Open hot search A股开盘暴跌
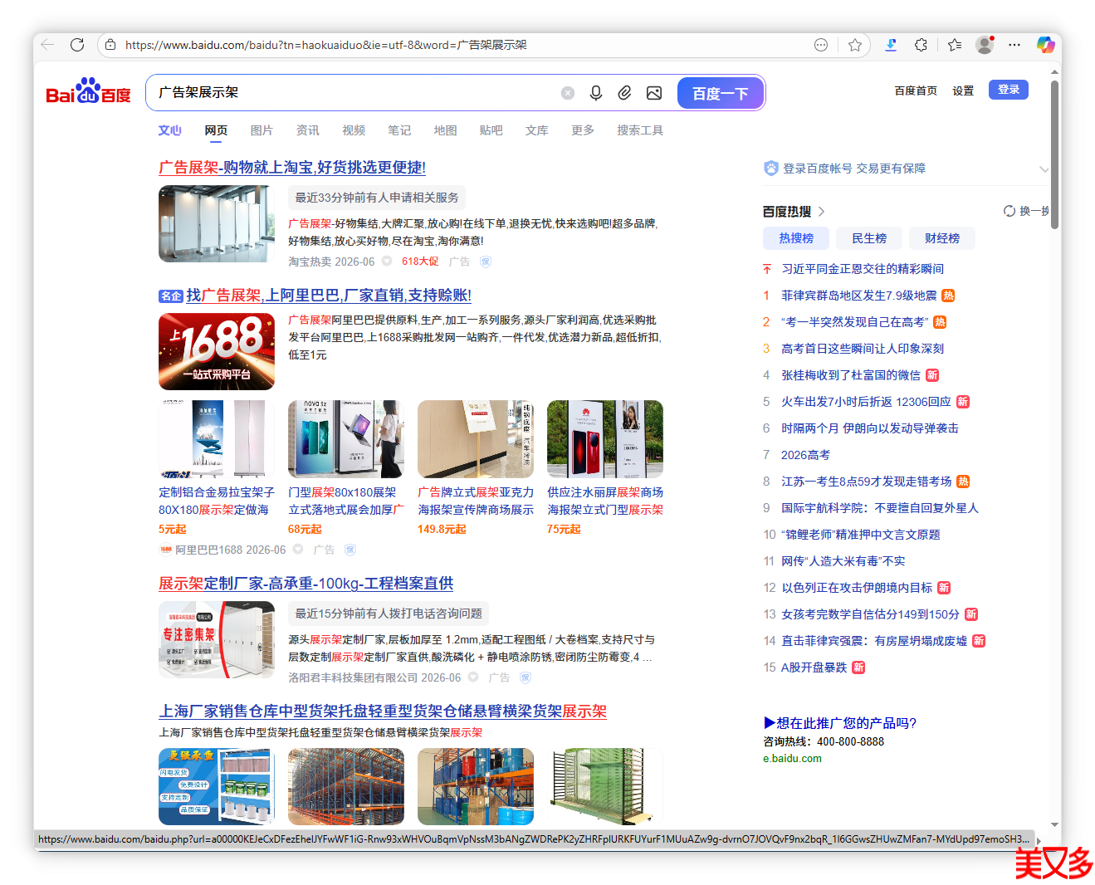1095x885 pixels. [x=814, y=667]
